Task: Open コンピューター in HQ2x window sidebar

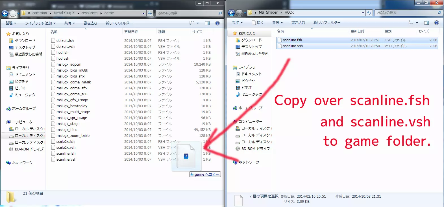Action: click(x=250, y=122)
